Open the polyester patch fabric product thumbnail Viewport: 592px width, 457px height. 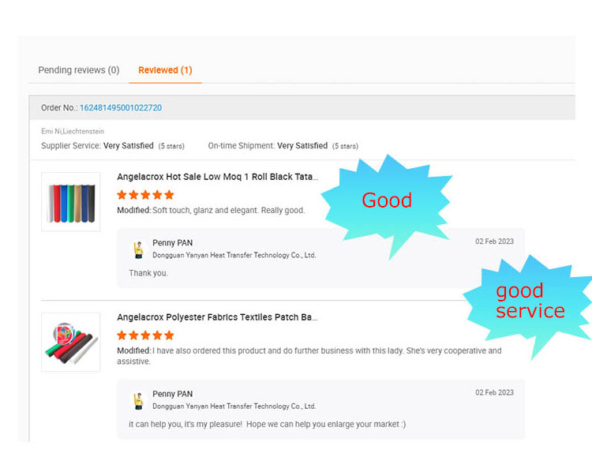[x=71, y=342]
